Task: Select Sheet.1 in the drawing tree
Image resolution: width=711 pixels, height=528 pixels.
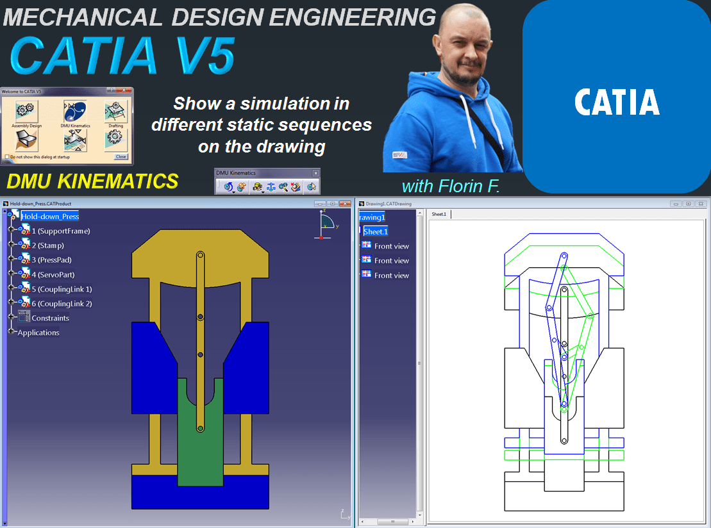Action: pos(375,231)
